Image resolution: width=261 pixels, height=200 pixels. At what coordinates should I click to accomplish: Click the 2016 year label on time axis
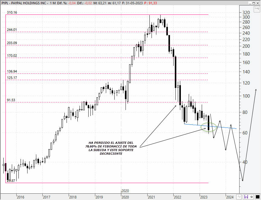(21, 197)
